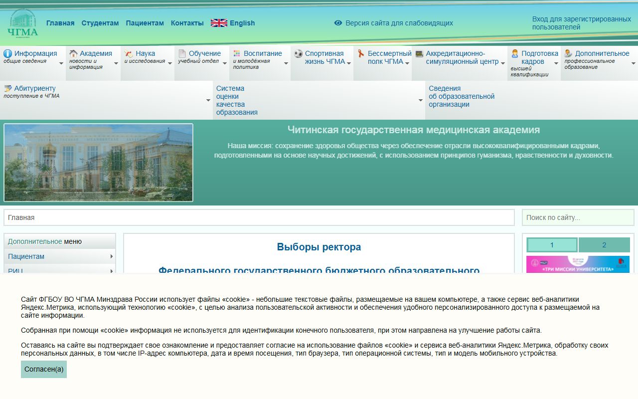This screenshot has width=638, height=399.
Task: Accept cookies with the Согласен(а) button
Action: [44, 369]
